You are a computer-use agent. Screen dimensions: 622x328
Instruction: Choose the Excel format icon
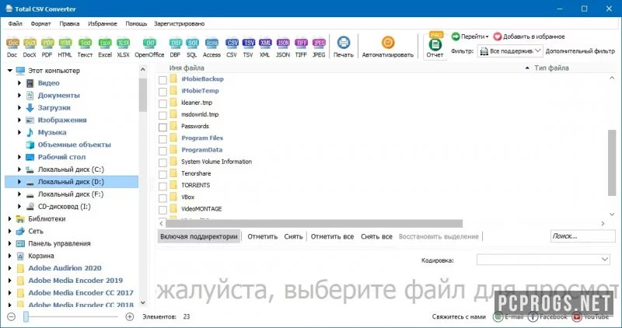[105, 47]
